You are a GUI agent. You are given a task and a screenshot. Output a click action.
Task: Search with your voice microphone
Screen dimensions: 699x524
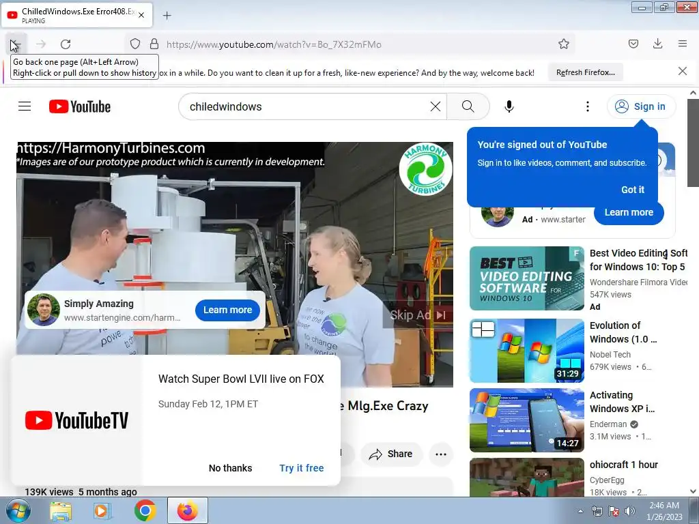pyautogui.click(x=509, y=106)
